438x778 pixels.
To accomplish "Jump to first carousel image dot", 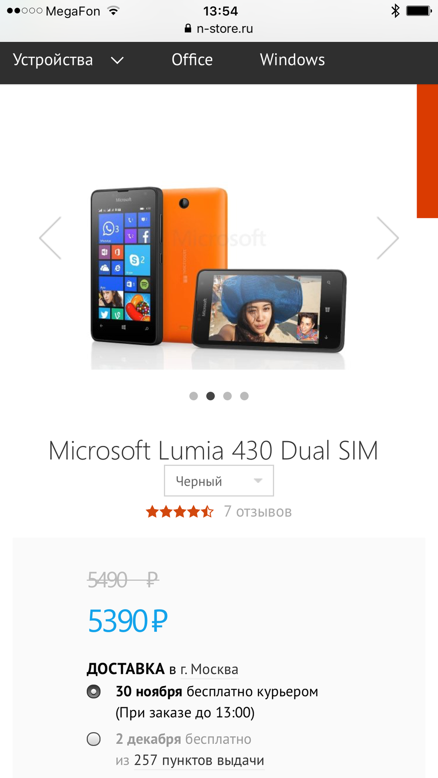I will coord(194,396).
